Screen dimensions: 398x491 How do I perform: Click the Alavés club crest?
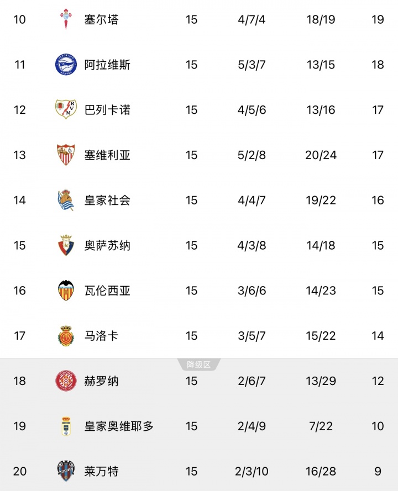[x=66, y=65]
